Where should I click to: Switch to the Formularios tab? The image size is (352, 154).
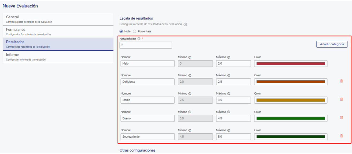click(x=58, y=32)
